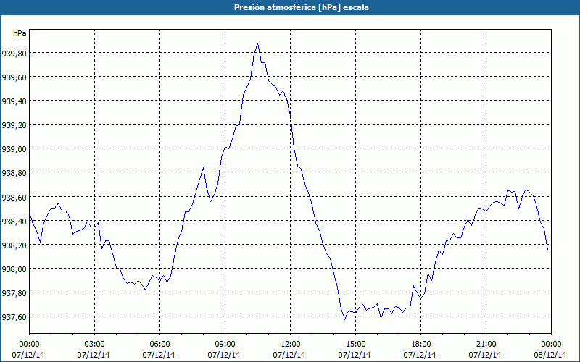Click the chart title 'Presión atmosférica [hPa] escala'
This screenshot has height=362, width=580.
coord(301,7)
